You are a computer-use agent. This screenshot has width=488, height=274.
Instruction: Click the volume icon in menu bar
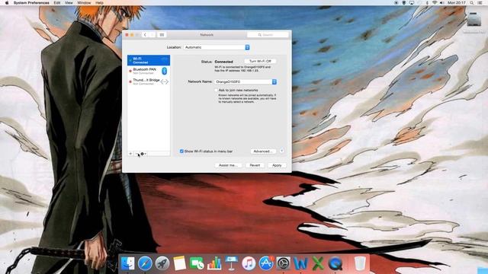click(x=442, y=2)
